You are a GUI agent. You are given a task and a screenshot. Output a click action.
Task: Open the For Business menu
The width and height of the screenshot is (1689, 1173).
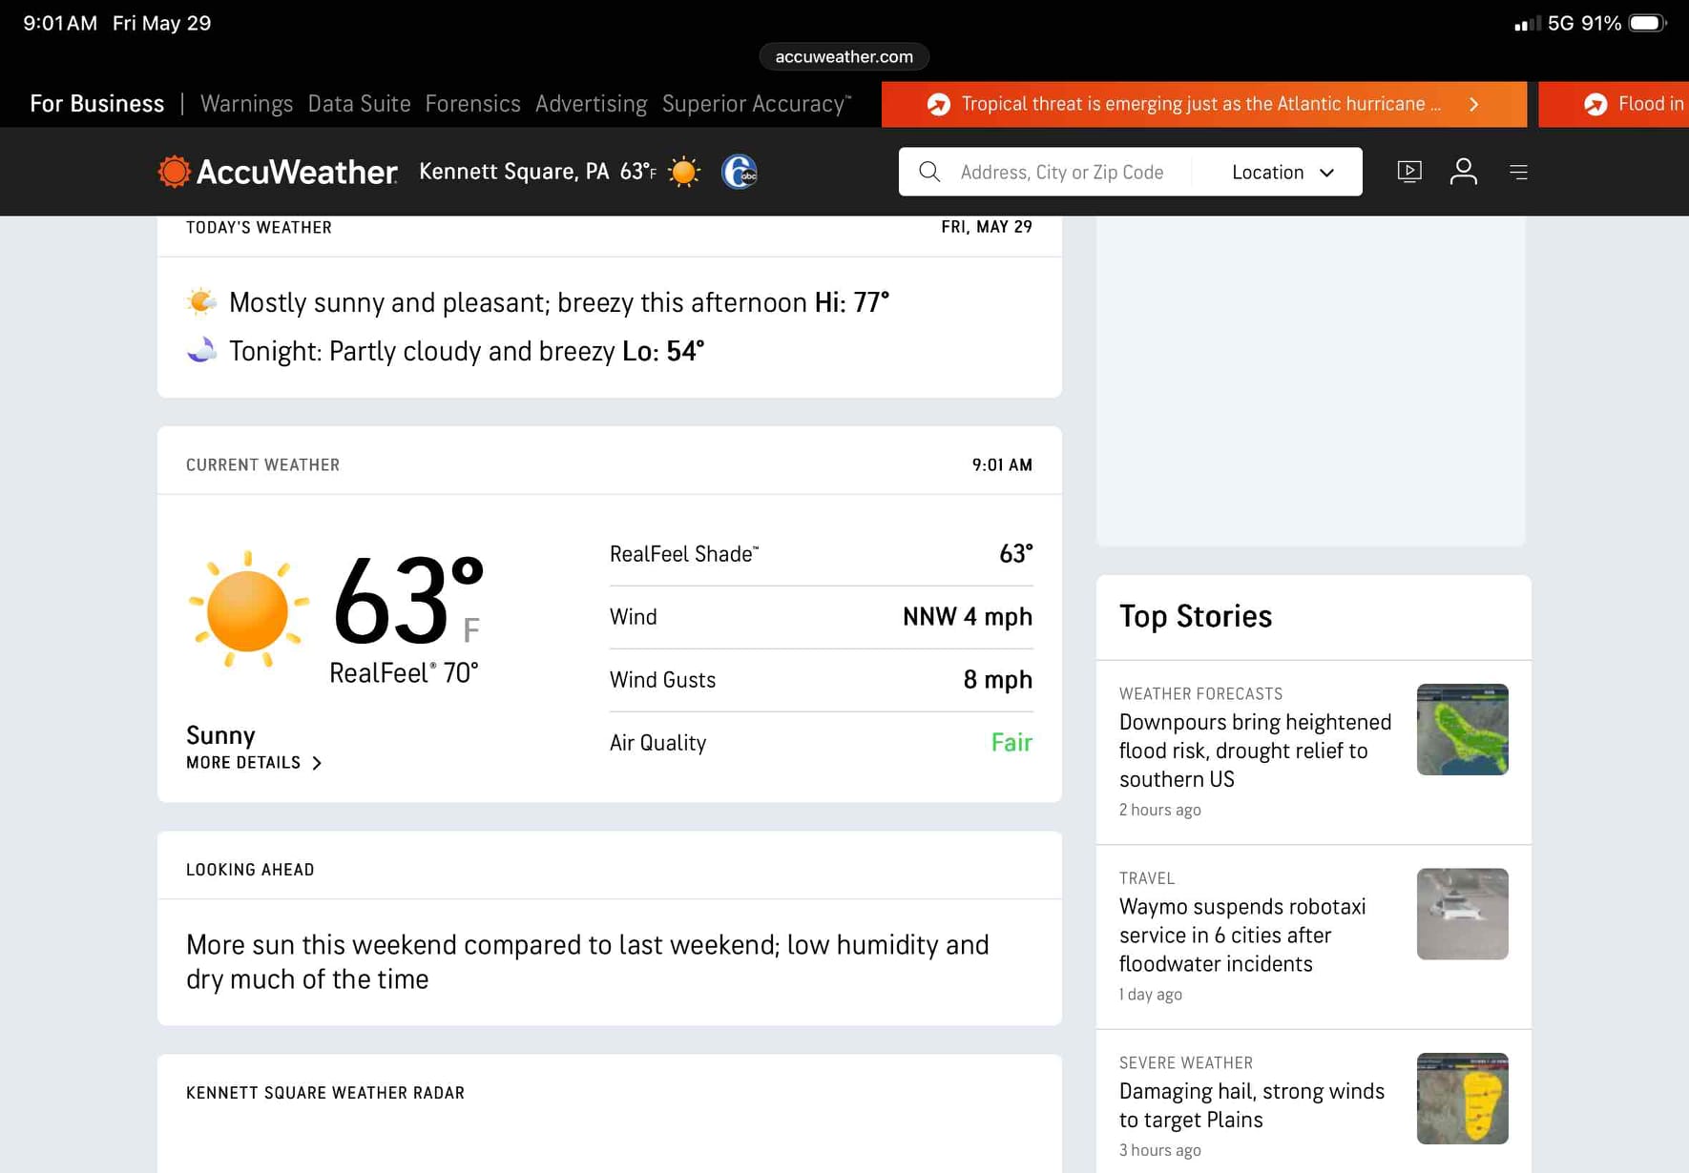97,104
